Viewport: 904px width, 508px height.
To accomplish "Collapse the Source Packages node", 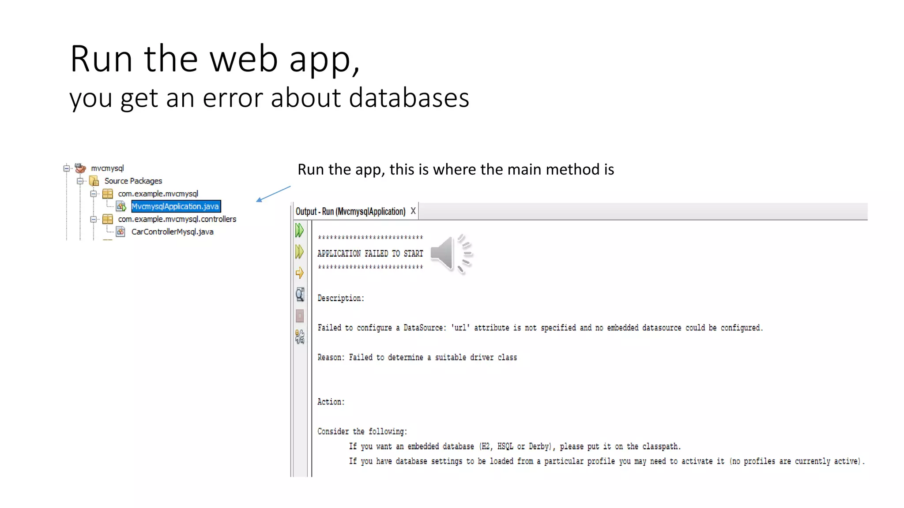I will 80,181.
